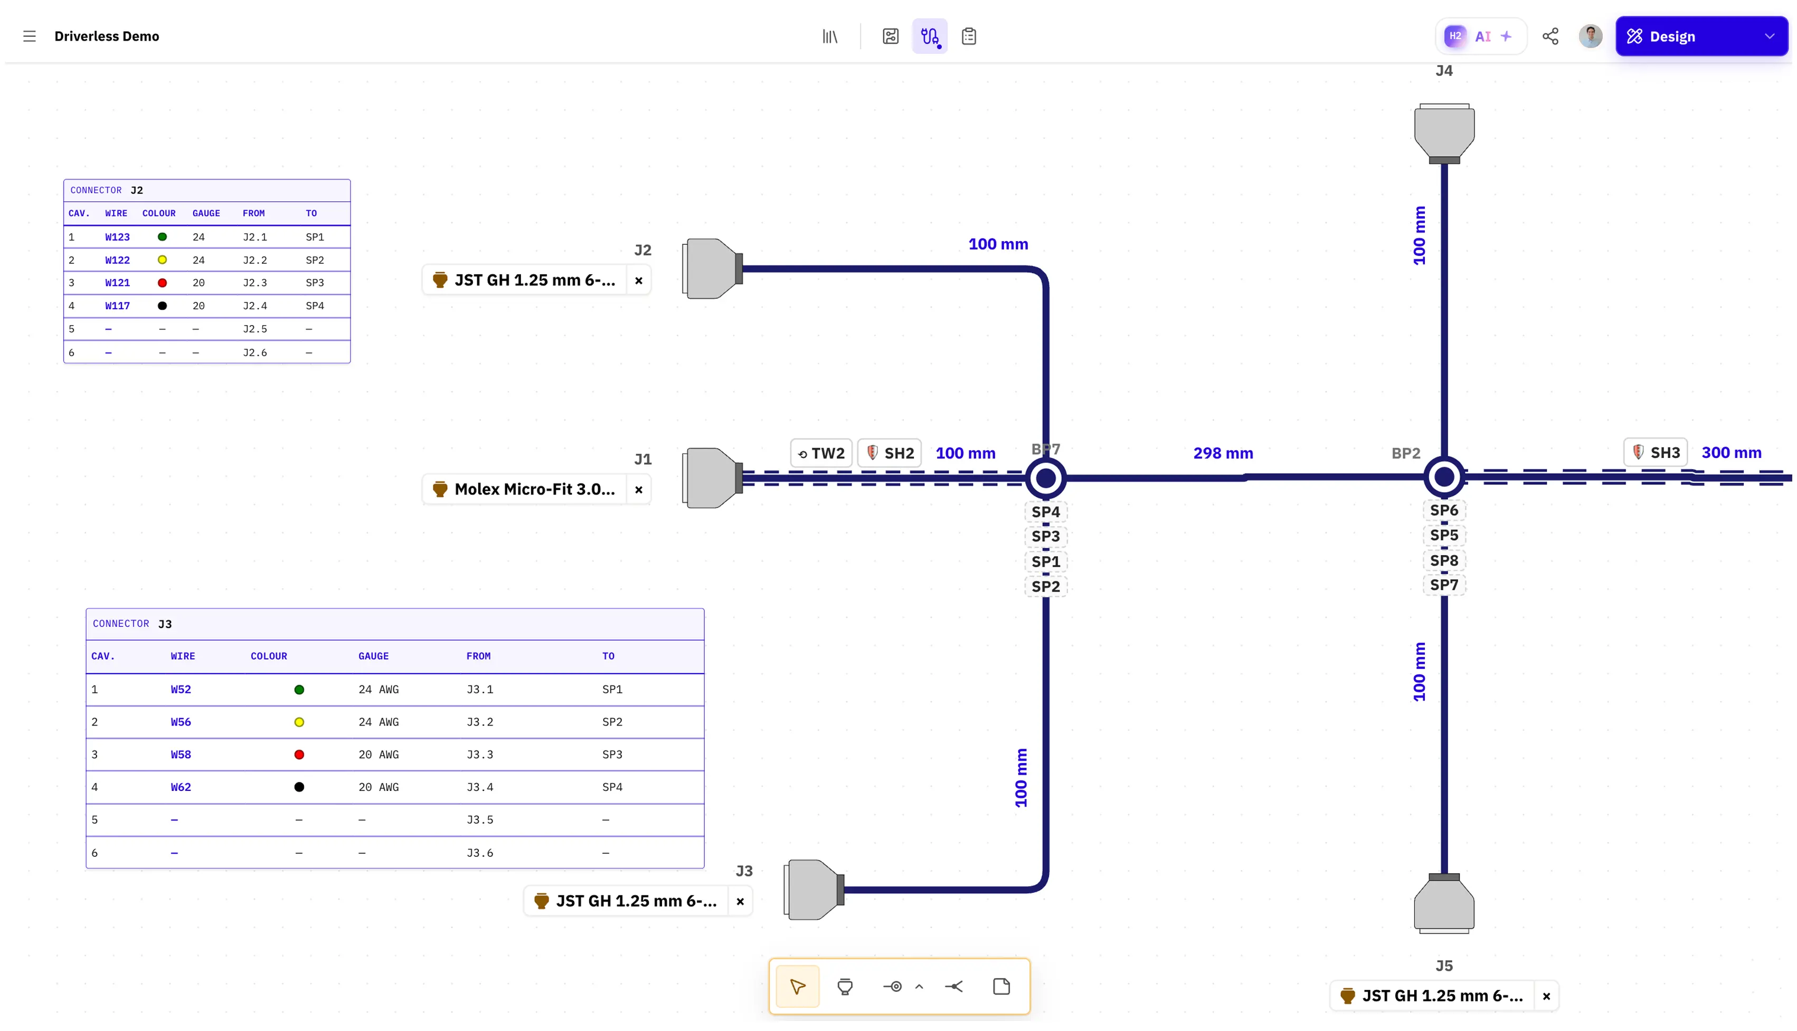Viewport: 1797px width, 1031px height.
Task: Select the SH2 shield tag
Action: click(890, 453)
